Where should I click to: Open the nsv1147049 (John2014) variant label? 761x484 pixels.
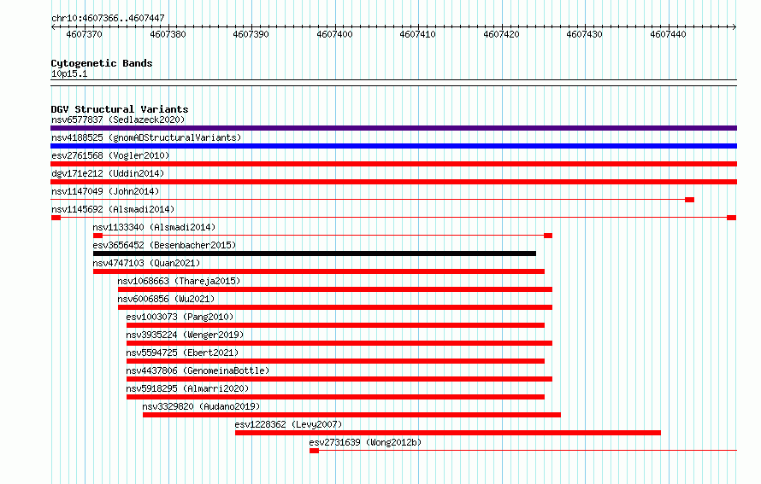(105, 191)
